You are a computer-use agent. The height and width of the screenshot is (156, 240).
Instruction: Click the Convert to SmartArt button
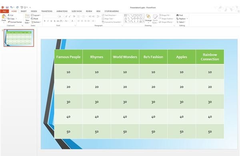(x=112, y=22)
